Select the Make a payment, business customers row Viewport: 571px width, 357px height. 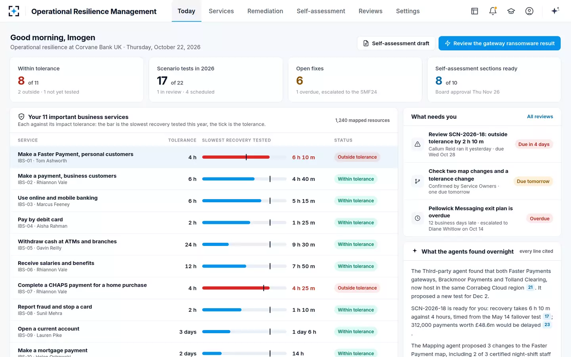pos(204,179)
